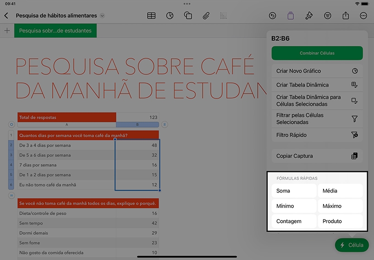Open the More options ellipsis menu

pos(363,16)
